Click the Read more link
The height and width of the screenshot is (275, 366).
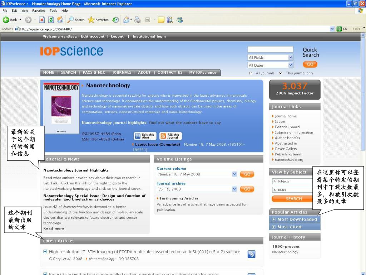tap(54, 228)
